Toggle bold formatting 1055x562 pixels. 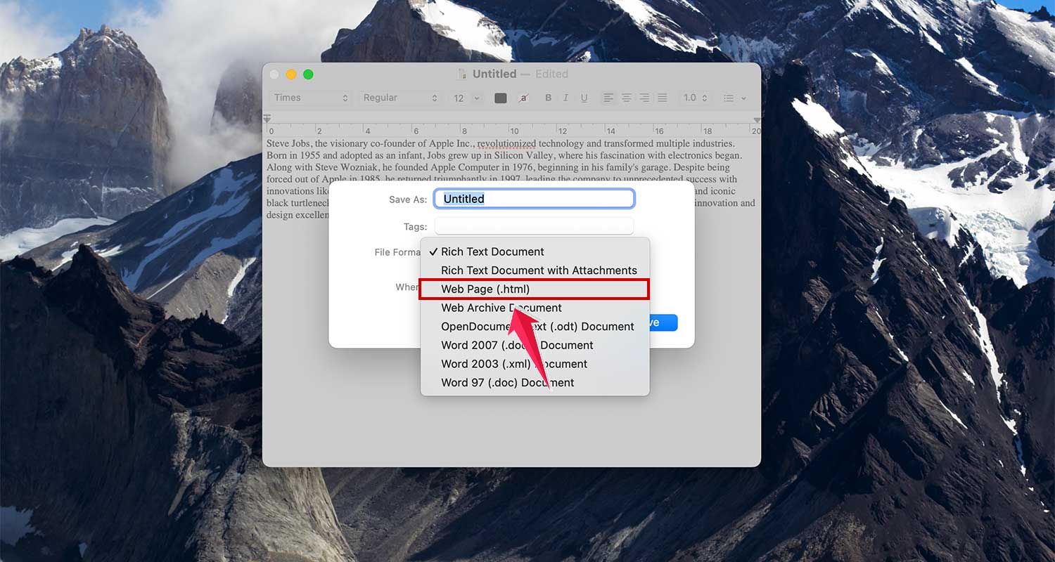click(x=549, y=98)
